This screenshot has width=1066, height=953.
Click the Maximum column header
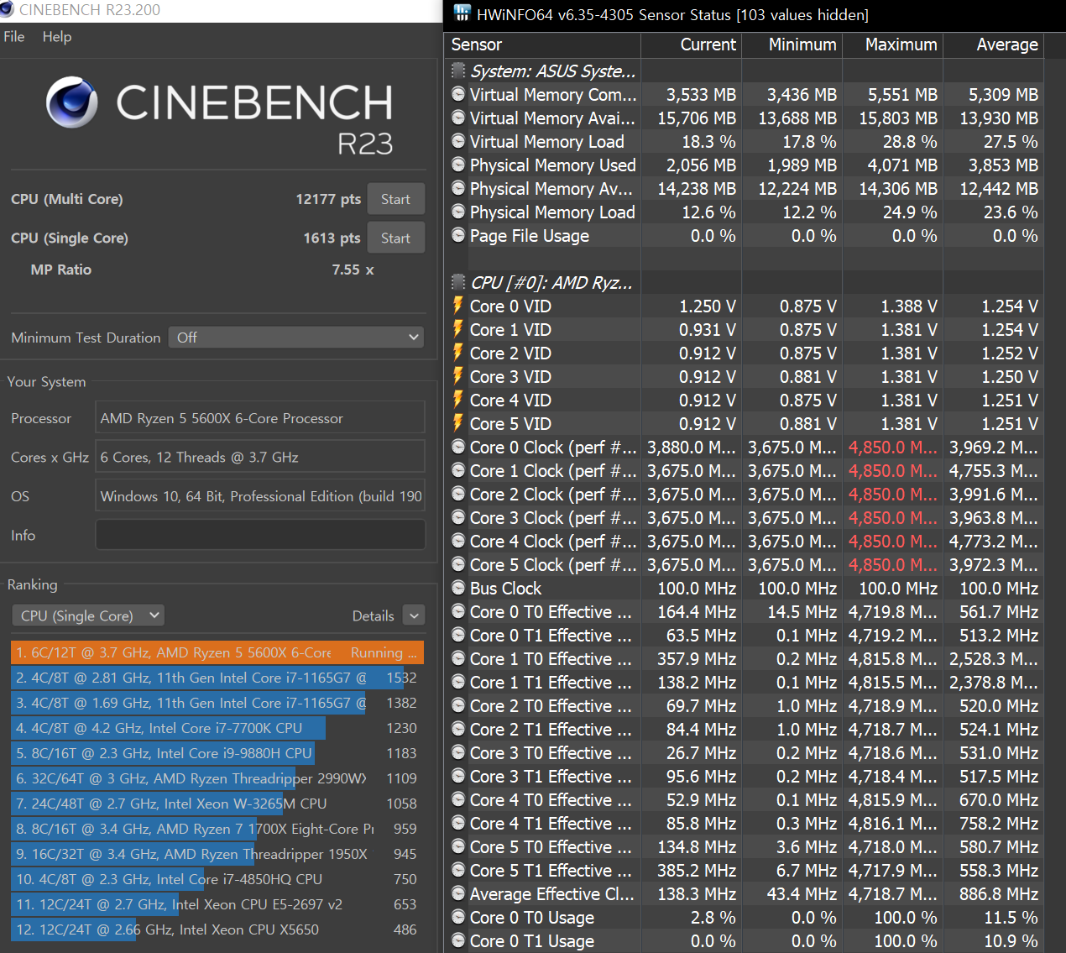pyautogui.click(x=893, y=45)
